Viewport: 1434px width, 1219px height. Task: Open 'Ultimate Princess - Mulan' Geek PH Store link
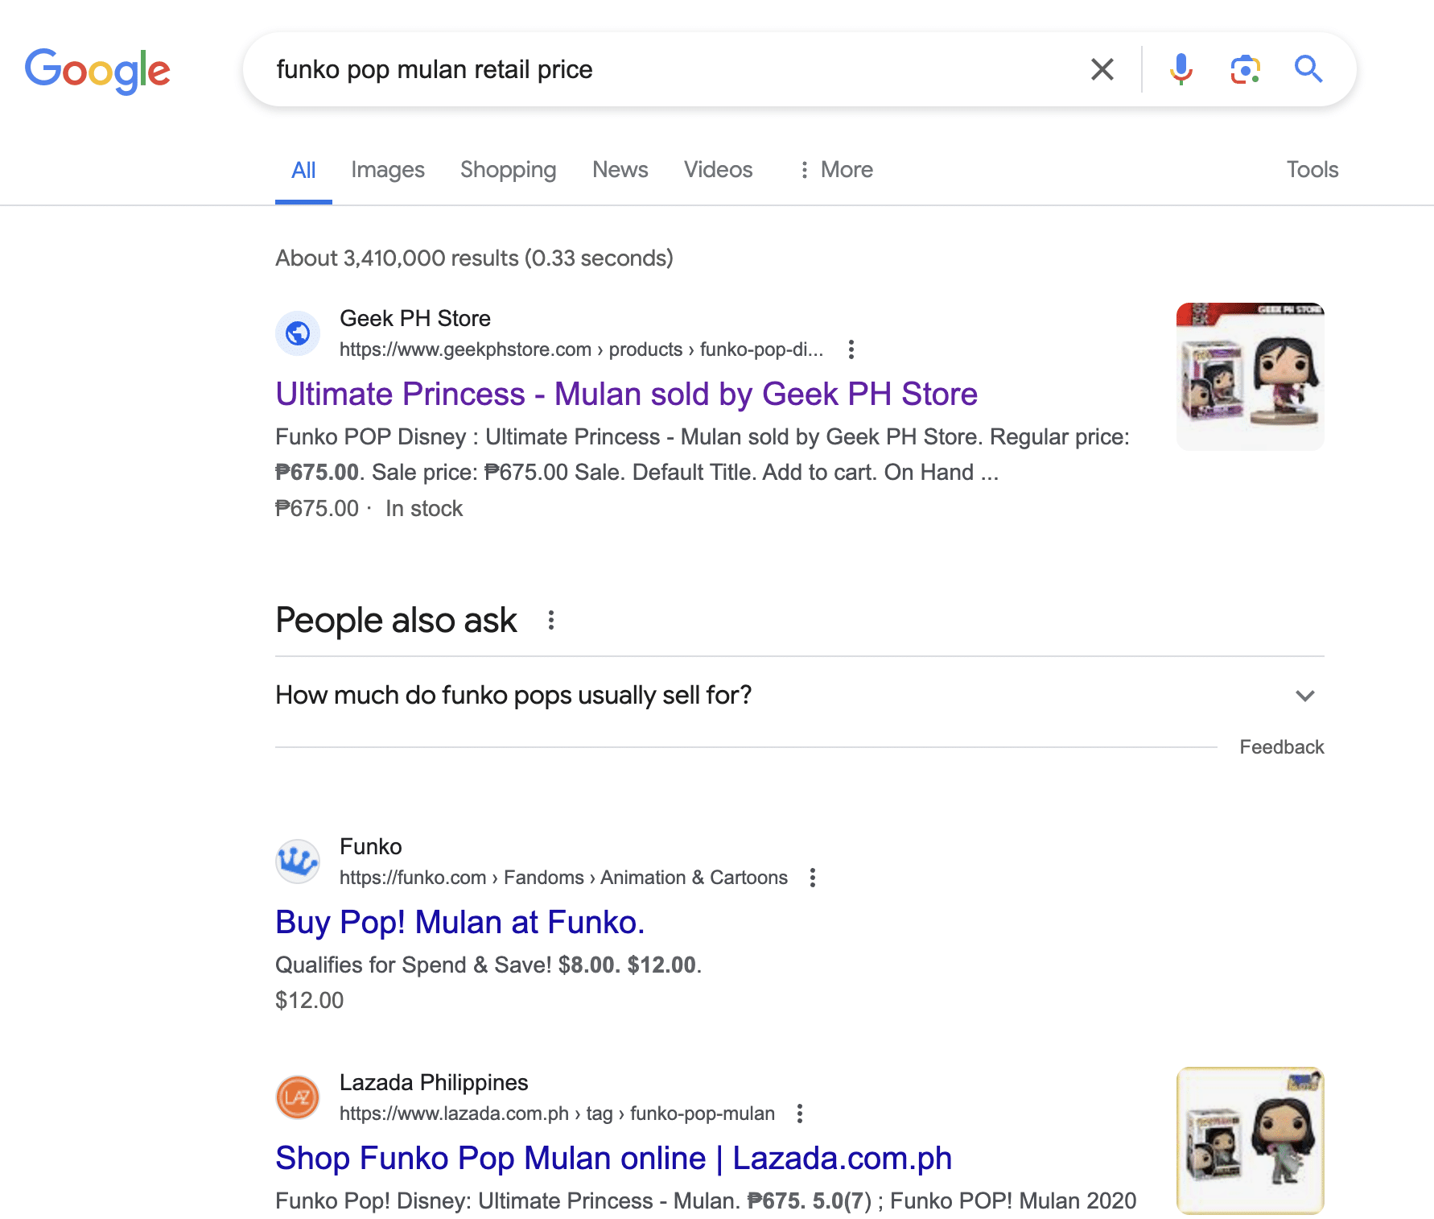coord(626,395)
